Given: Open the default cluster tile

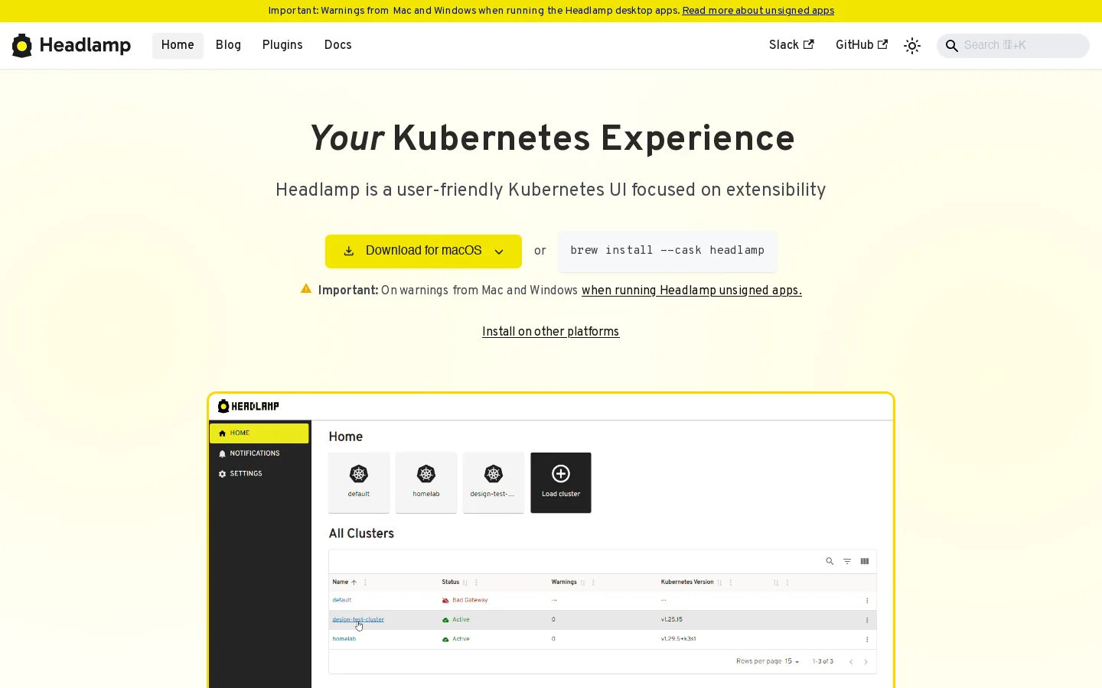Looking at the screenshot, I should coord(359,482).
